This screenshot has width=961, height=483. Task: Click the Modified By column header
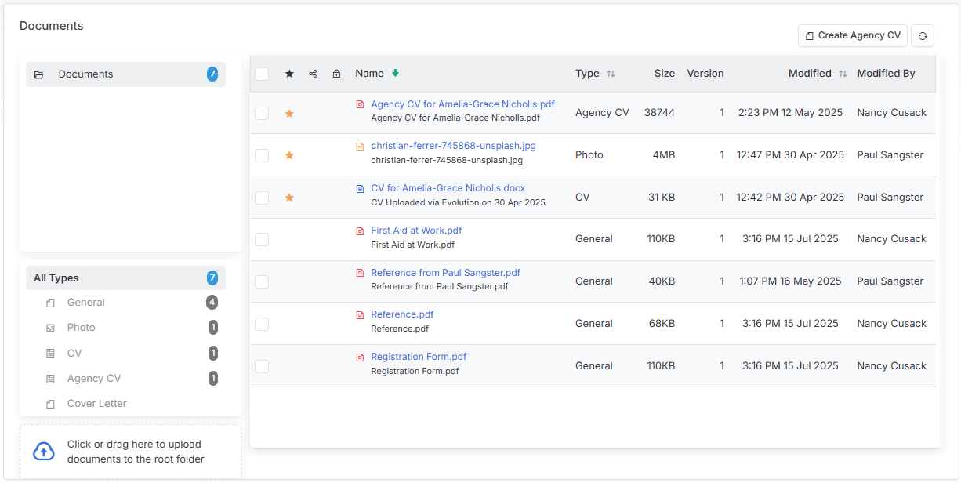pos(886,74)
